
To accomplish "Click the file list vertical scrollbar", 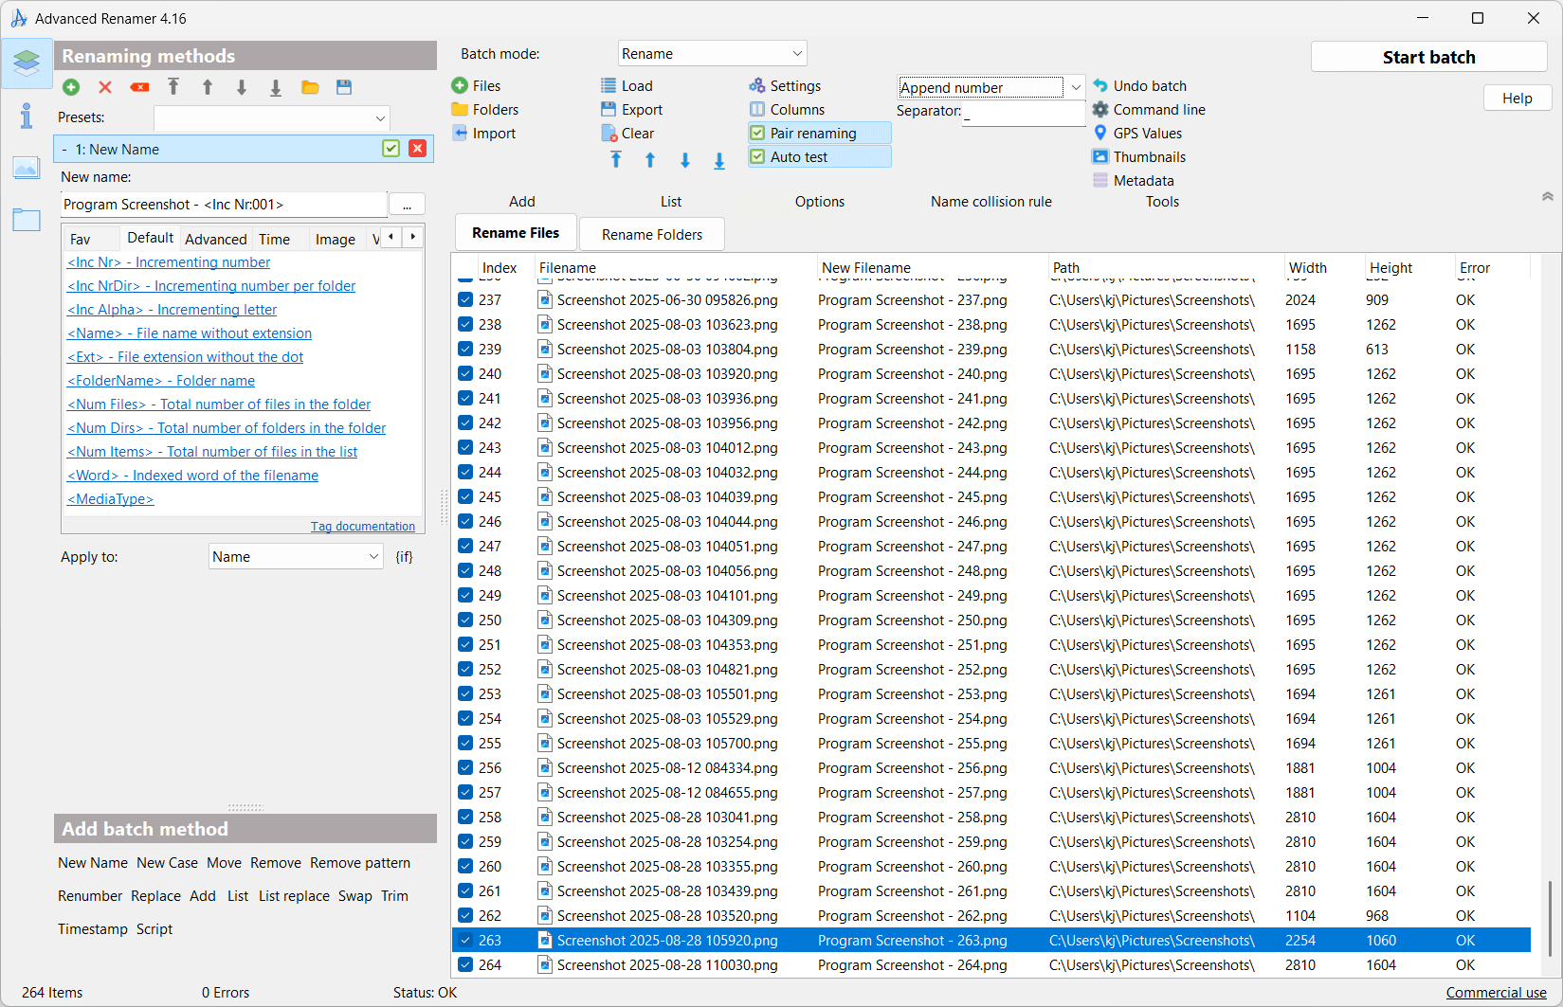I will tap(1551, 917).
